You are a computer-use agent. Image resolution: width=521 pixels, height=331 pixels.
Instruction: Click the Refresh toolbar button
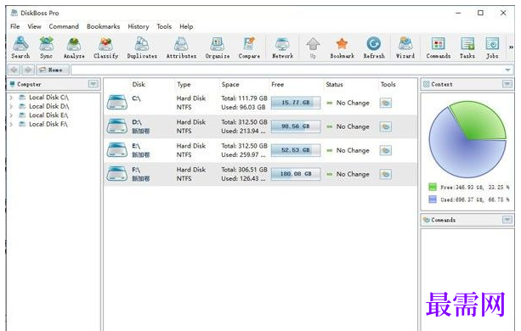point(374,48)
